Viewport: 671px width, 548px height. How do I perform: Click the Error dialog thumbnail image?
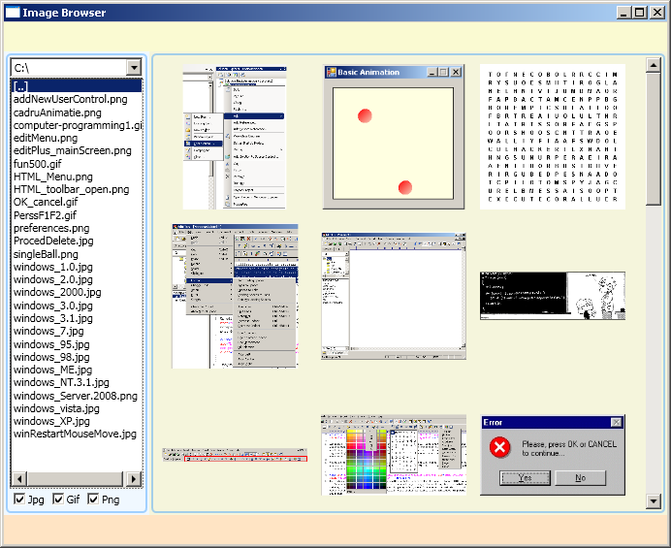(553, 454)
